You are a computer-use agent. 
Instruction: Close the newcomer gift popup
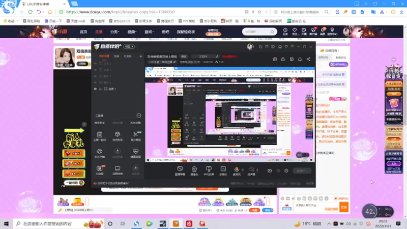pyautogui.click(x=84, y=124)
